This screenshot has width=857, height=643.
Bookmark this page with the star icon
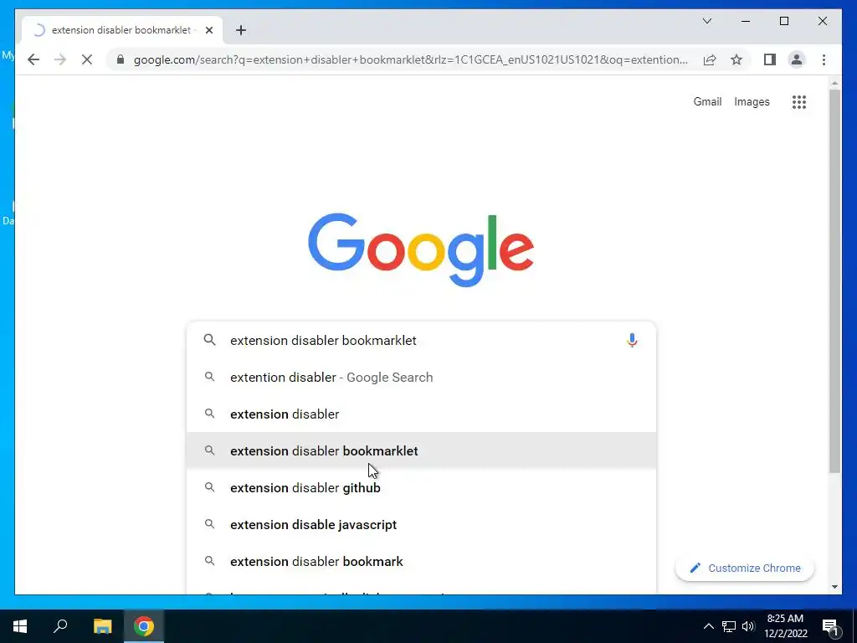tap(736, 59)
